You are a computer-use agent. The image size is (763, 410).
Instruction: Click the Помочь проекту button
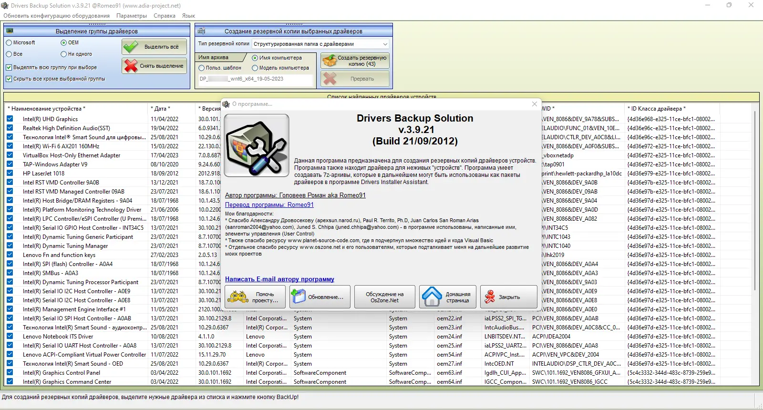point(255,297)
